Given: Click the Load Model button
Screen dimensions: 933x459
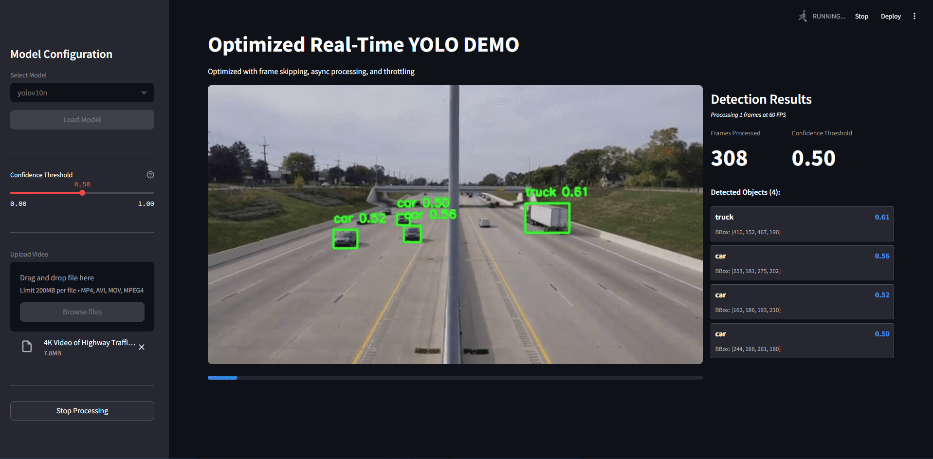Looking at the screenshot, I should click(x=82, y=120).
